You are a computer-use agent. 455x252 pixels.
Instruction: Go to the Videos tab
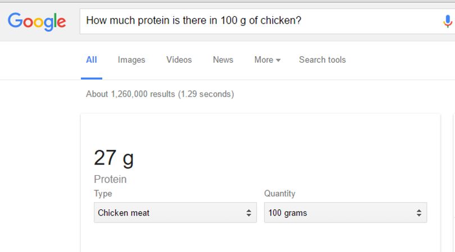tap(179, 59)
